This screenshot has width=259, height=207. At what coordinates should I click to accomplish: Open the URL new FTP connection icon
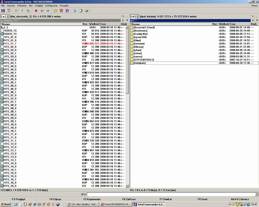(67, 11)
